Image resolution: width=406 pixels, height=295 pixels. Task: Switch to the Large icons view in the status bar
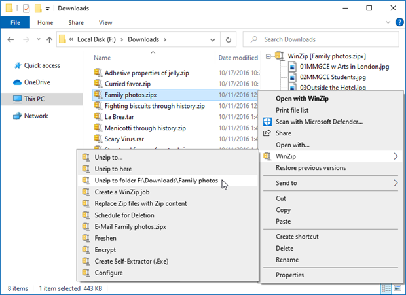pos(397,288)
